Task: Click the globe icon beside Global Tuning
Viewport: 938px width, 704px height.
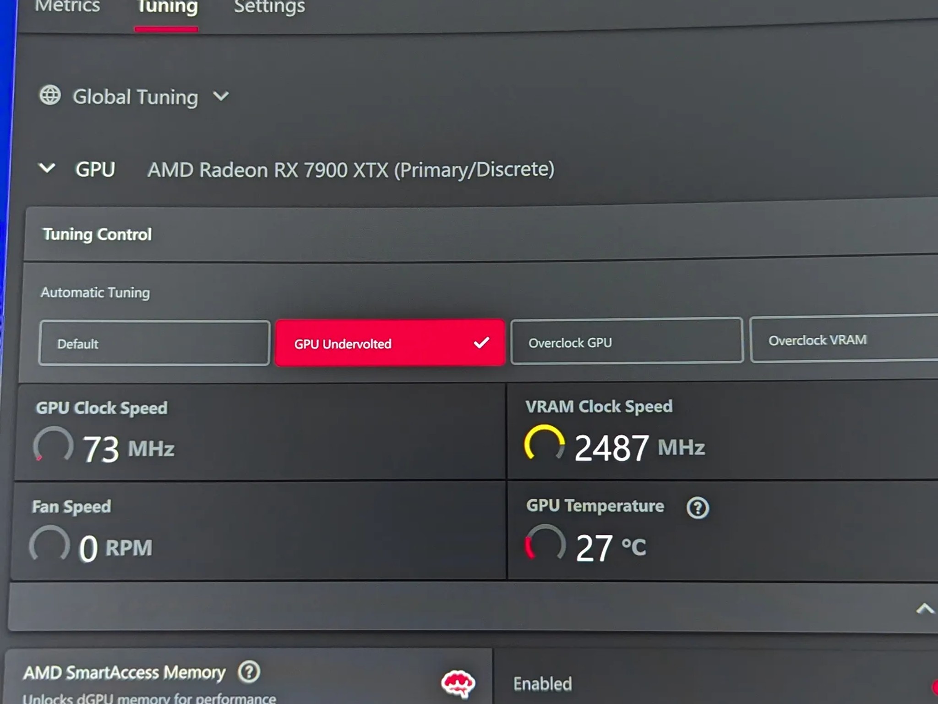Action: pos(50,95)
